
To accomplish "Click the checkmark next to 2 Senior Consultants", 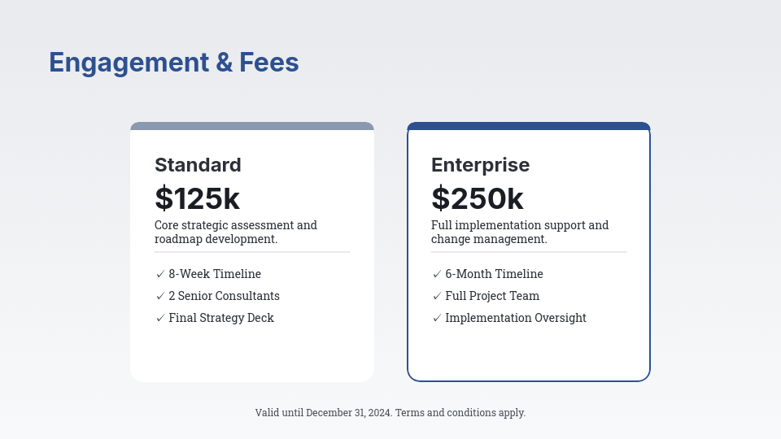I will (x=160, y=297).
